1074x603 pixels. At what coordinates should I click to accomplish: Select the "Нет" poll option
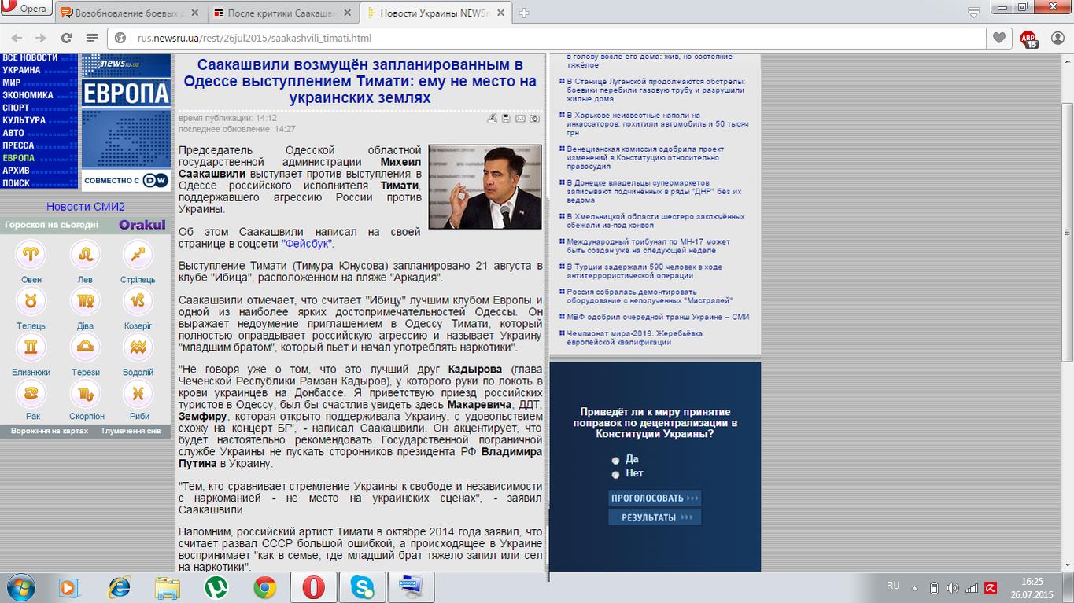click(615, 474)
